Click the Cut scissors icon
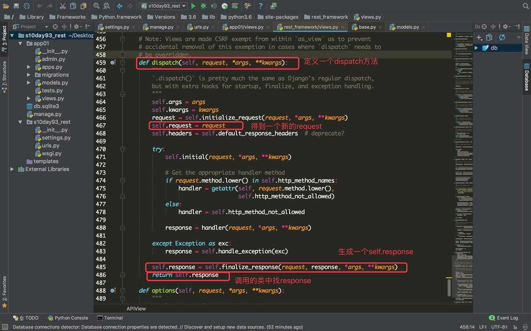This screenshot has height=331, width=531. click(63, 6)
